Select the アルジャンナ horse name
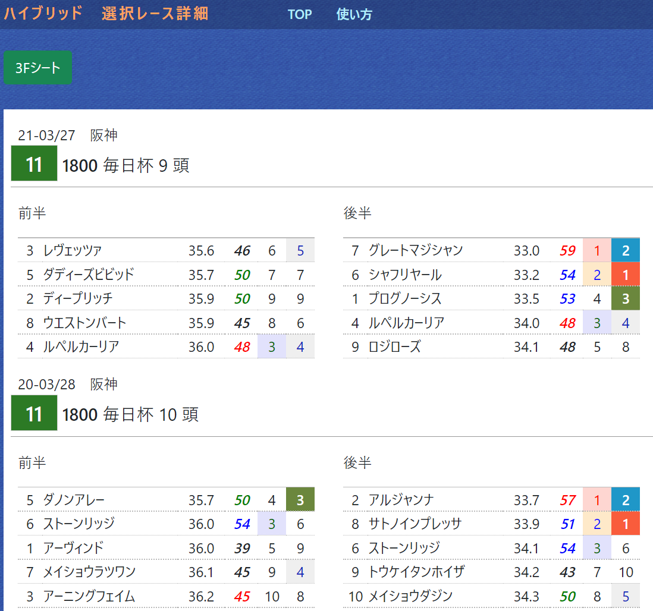Screen dimensions: 653x611 [x=401, y=500]
